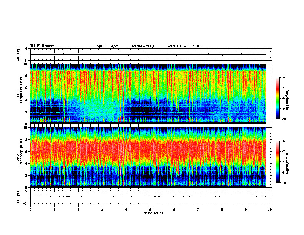
Task: Click inside the ch.1 spectrogram panel
Action: [x=148, y=94]
